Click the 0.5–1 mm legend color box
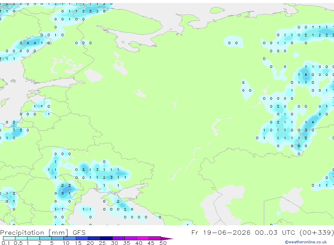This screenshot has height=245, width=334. tap(21, 238)
